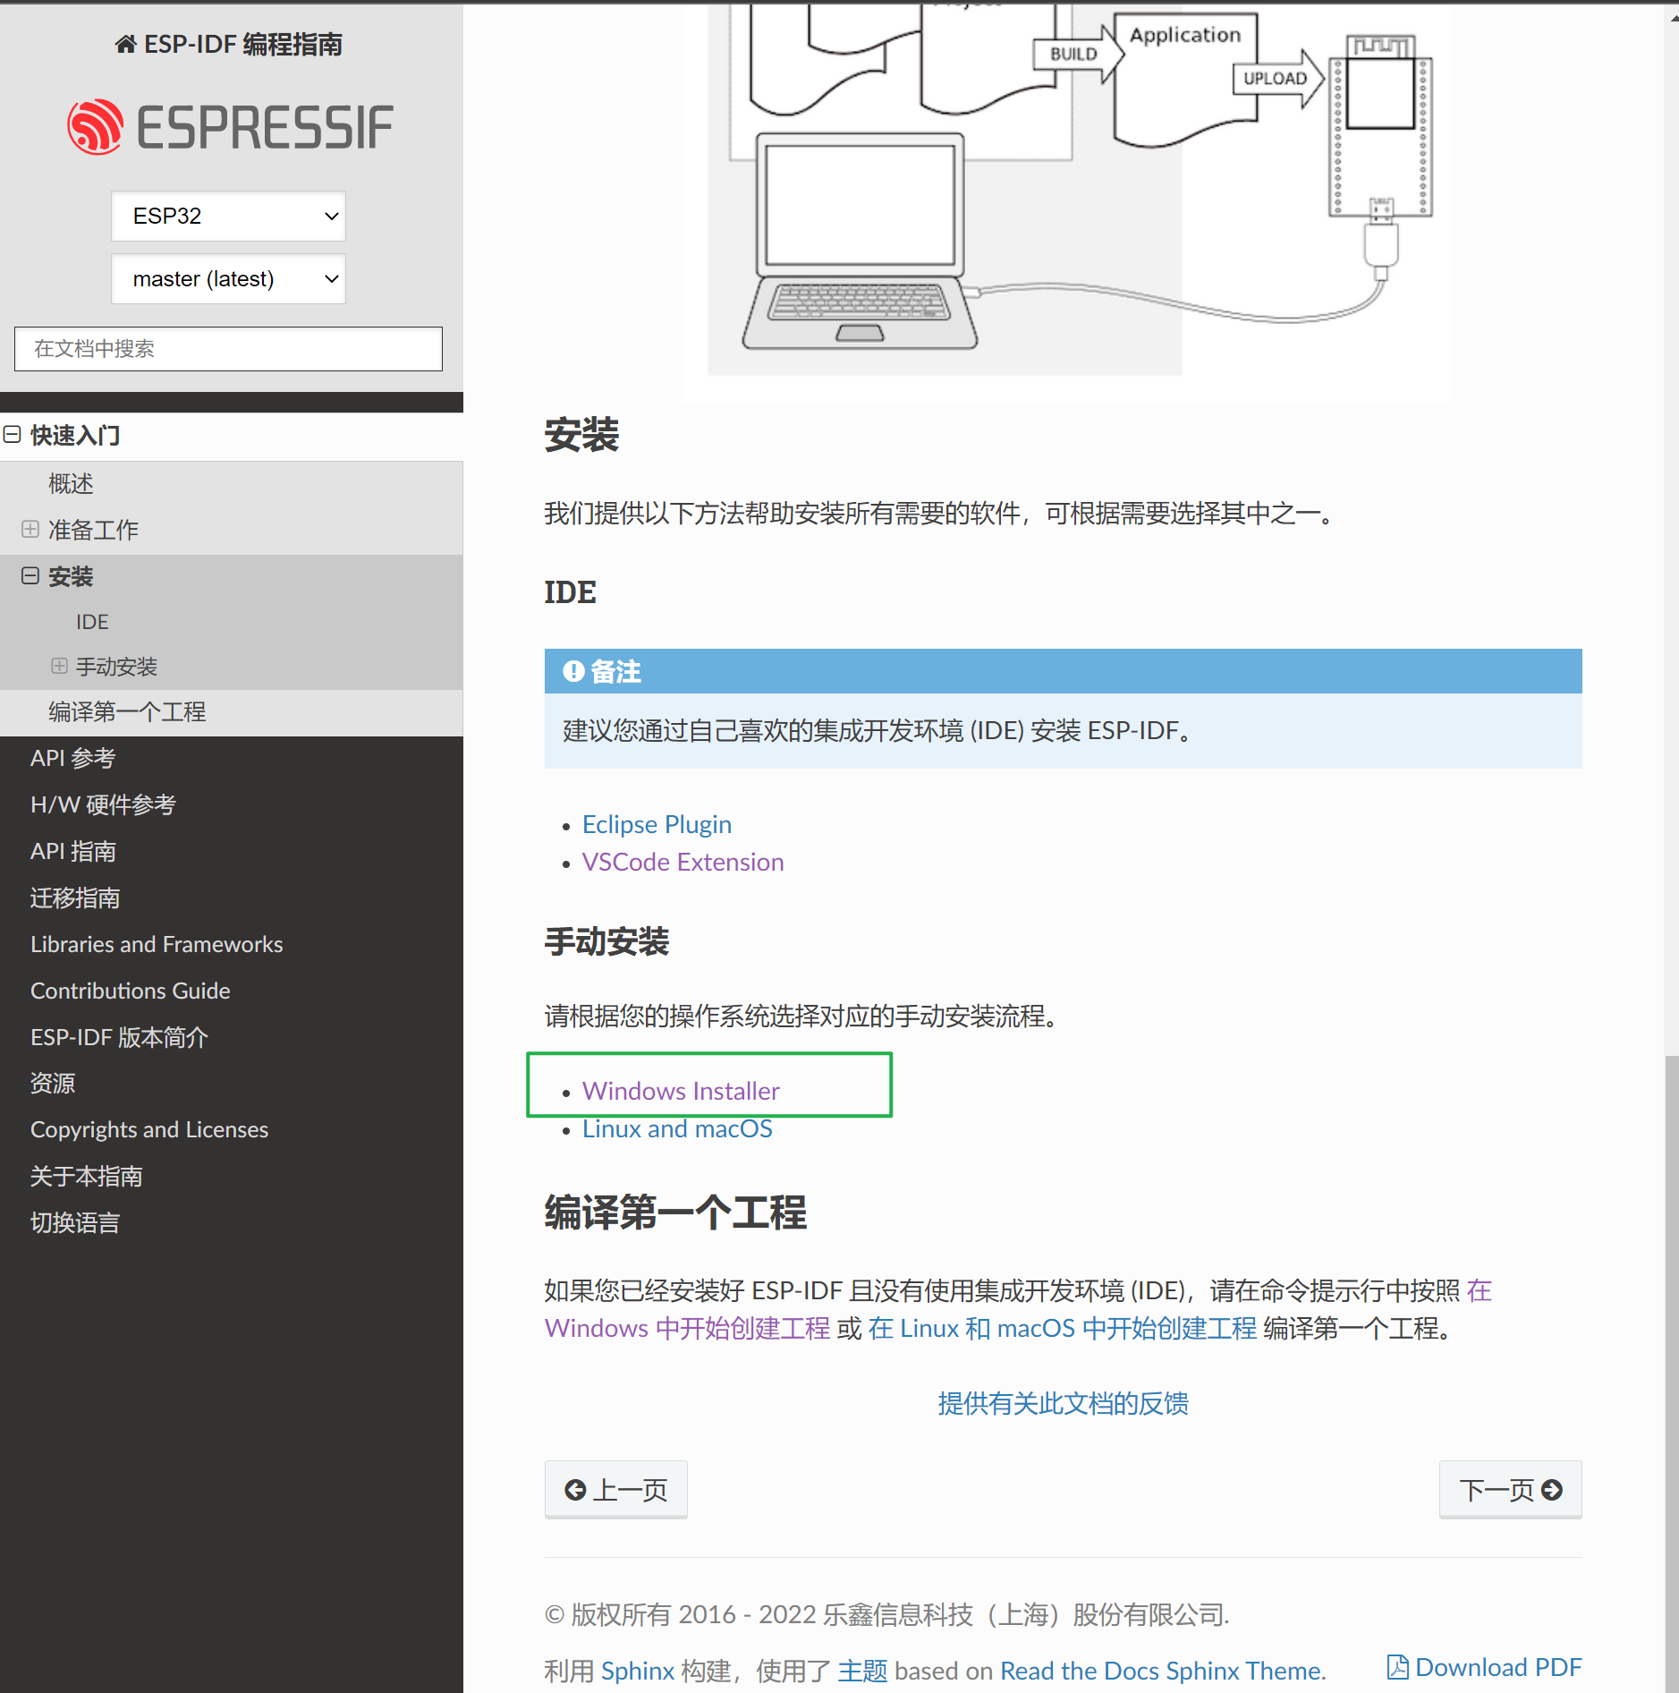Open Libraries and Frameworks from the sidebar
Screen dimensions: 1679x1693
point(157,944)
